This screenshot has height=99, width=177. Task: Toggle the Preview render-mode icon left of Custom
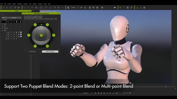(x=68, y=8)
